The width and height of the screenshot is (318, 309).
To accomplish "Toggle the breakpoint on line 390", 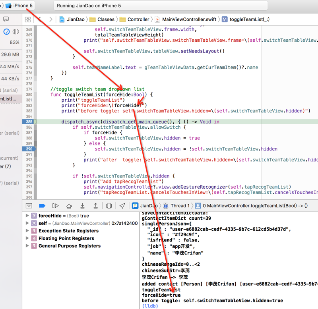I will (x=29, y=149).
